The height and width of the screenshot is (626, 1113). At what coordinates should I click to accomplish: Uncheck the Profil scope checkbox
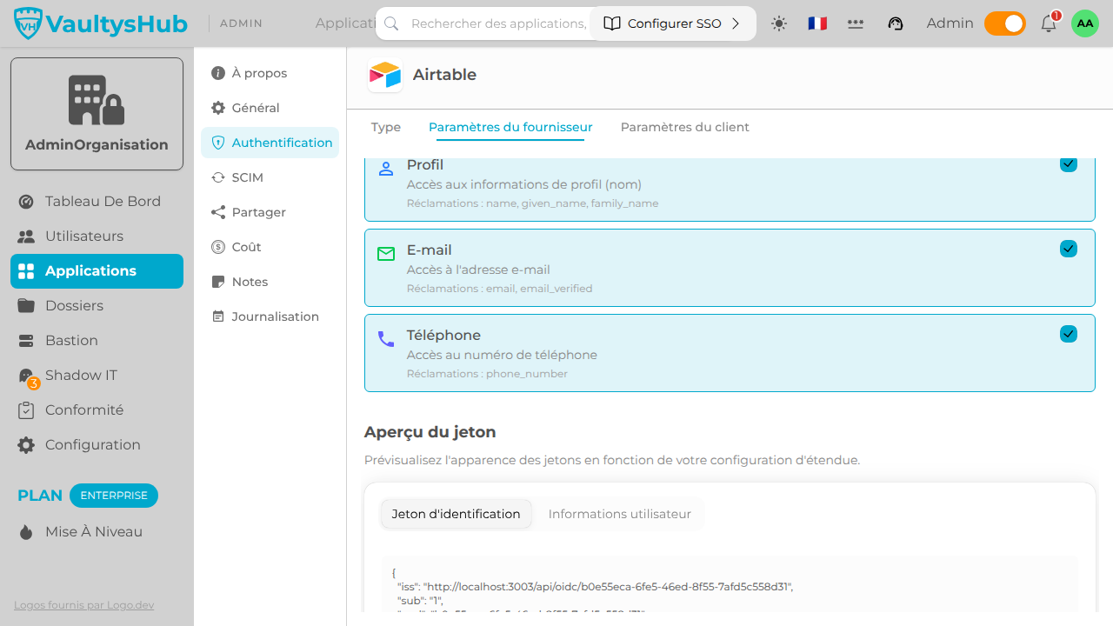[1069, 163]
